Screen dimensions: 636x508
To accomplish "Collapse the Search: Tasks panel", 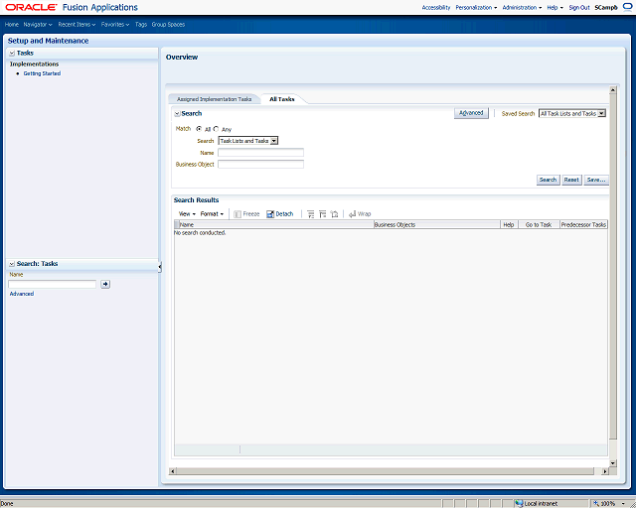I will (x=12, y=264).
